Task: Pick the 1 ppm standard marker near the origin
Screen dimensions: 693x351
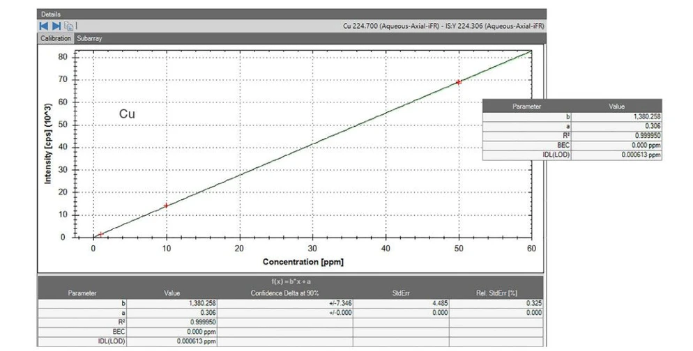Action: coord(101,235)
